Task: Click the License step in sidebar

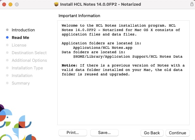Action: tap(19, 45)
